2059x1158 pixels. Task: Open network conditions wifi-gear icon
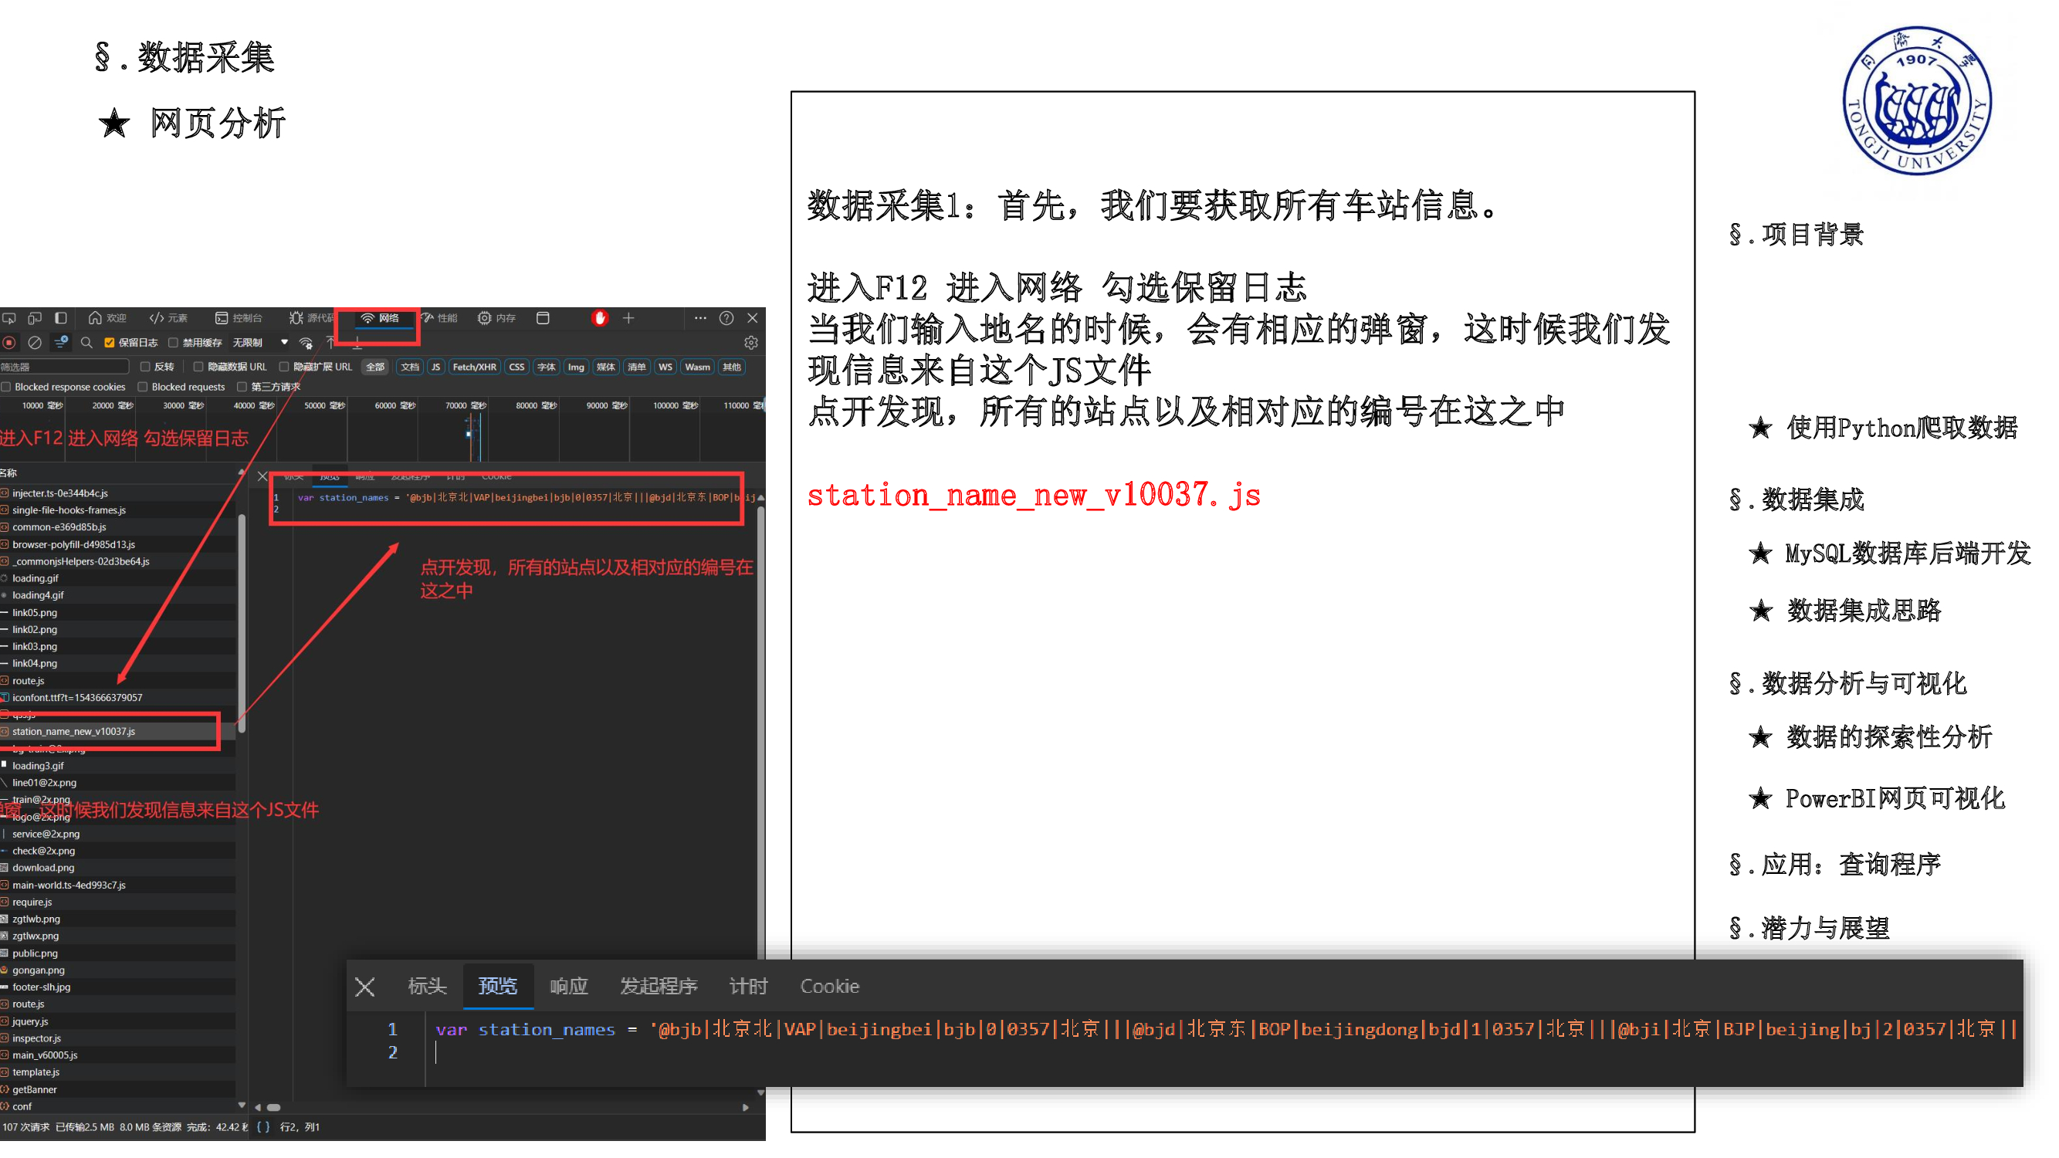click(x=305, y=343)
